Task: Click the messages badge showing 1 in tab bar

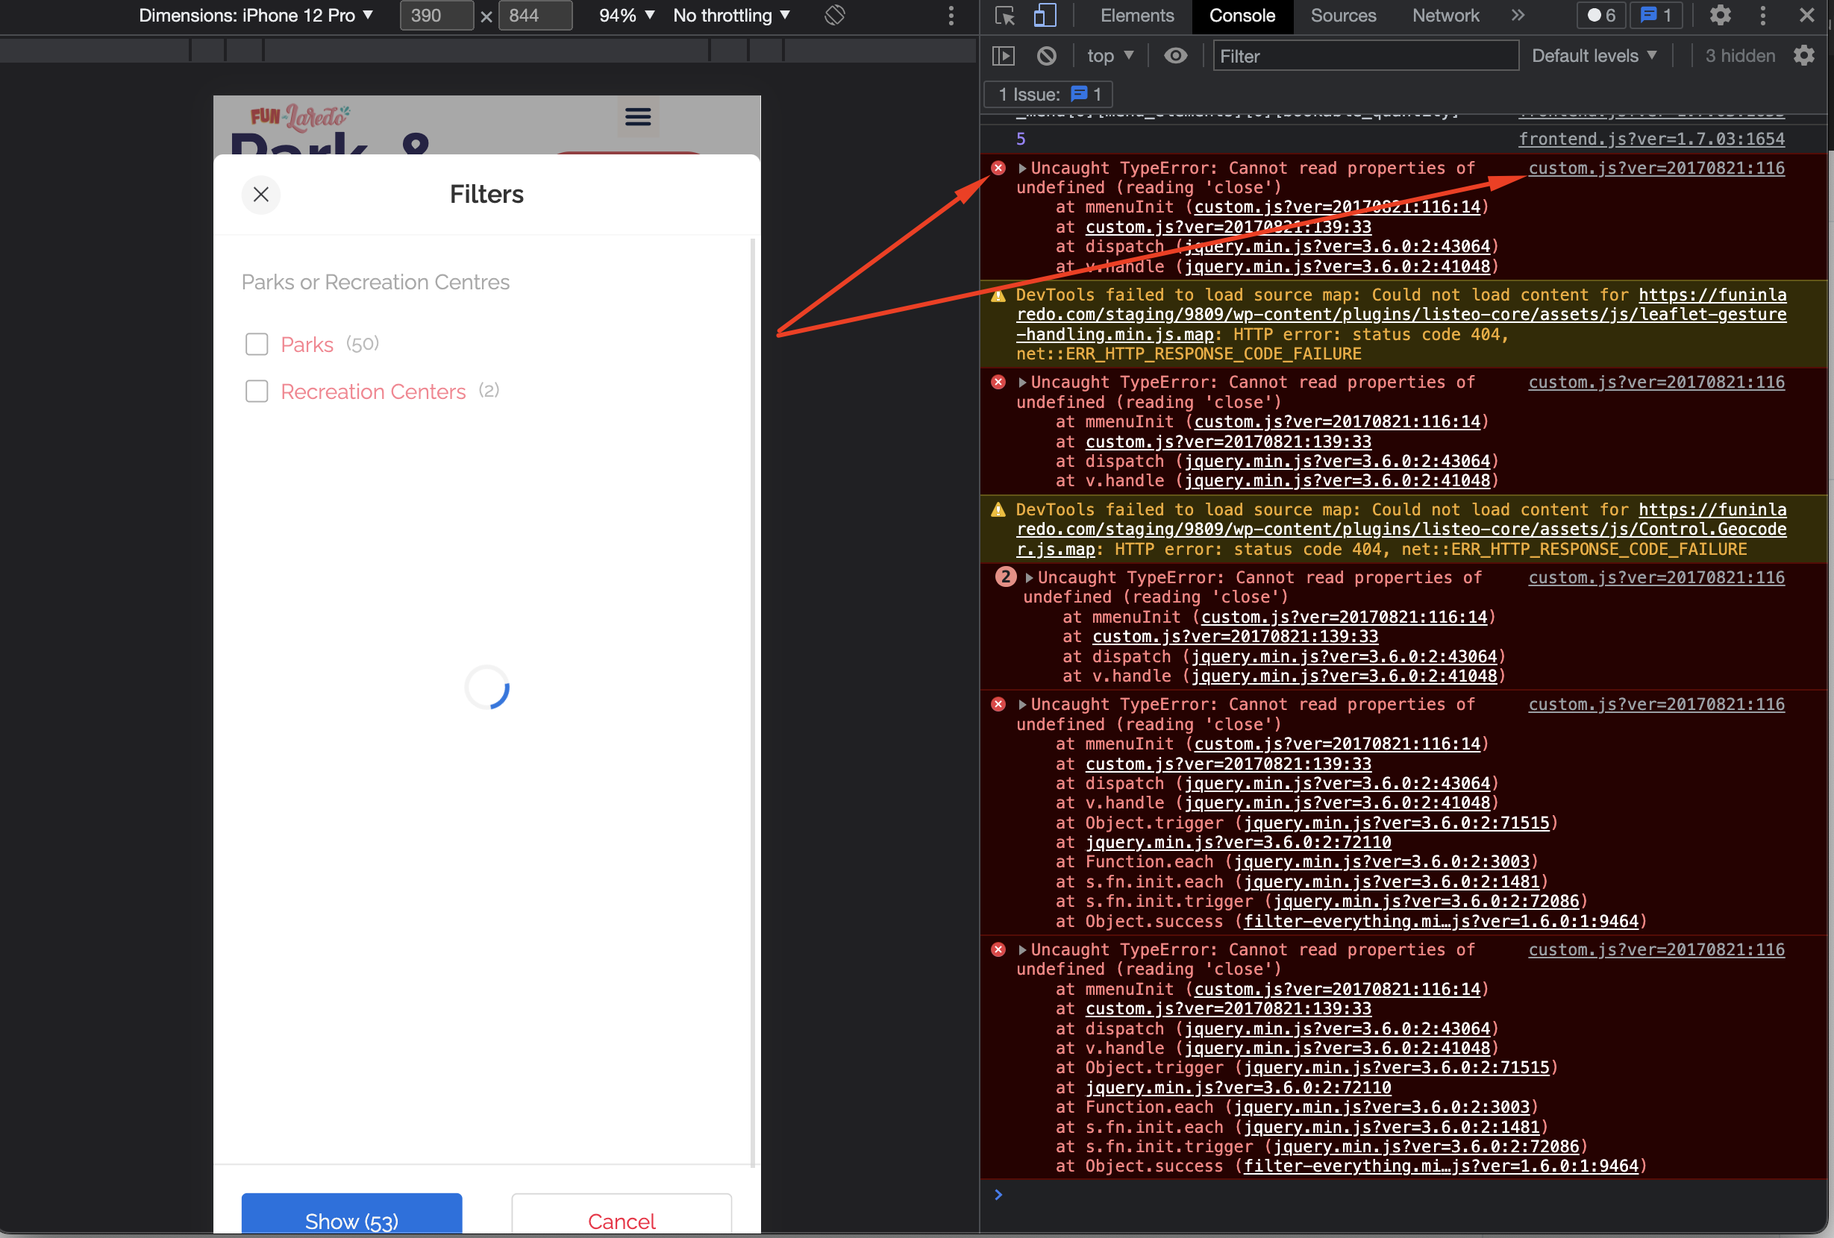Action: click(1656, 16)
